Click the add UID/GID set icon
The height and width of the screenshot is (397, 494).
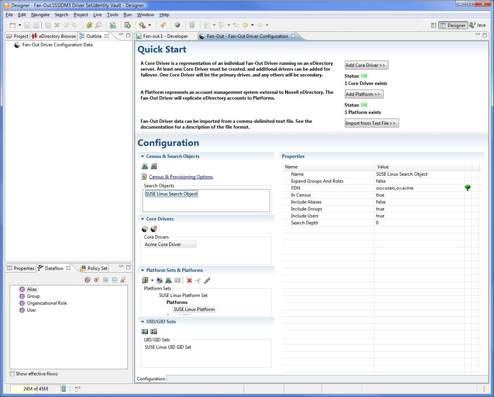tap(145, 331)
